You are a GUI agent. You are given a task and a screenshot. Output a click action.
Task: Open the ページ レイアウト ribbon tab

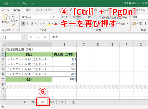point(45,10)
